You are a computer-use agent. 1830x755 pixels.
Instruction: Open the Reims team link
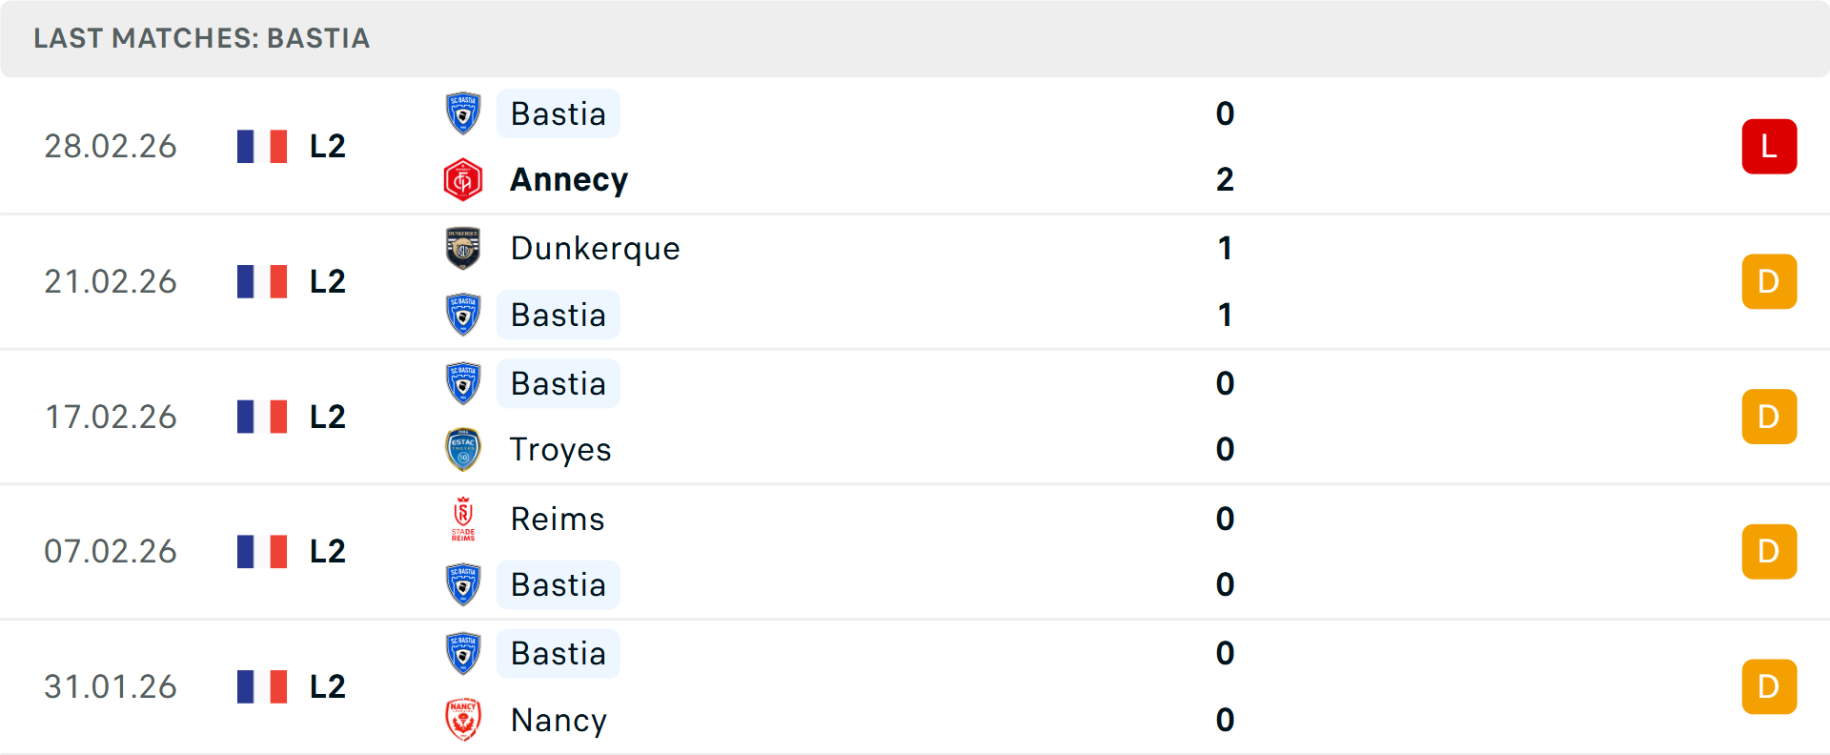558,519
